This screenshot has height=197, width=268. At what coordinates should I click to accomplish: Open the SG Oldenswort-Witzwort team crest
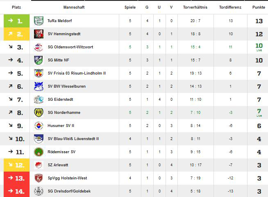(39, 47)
